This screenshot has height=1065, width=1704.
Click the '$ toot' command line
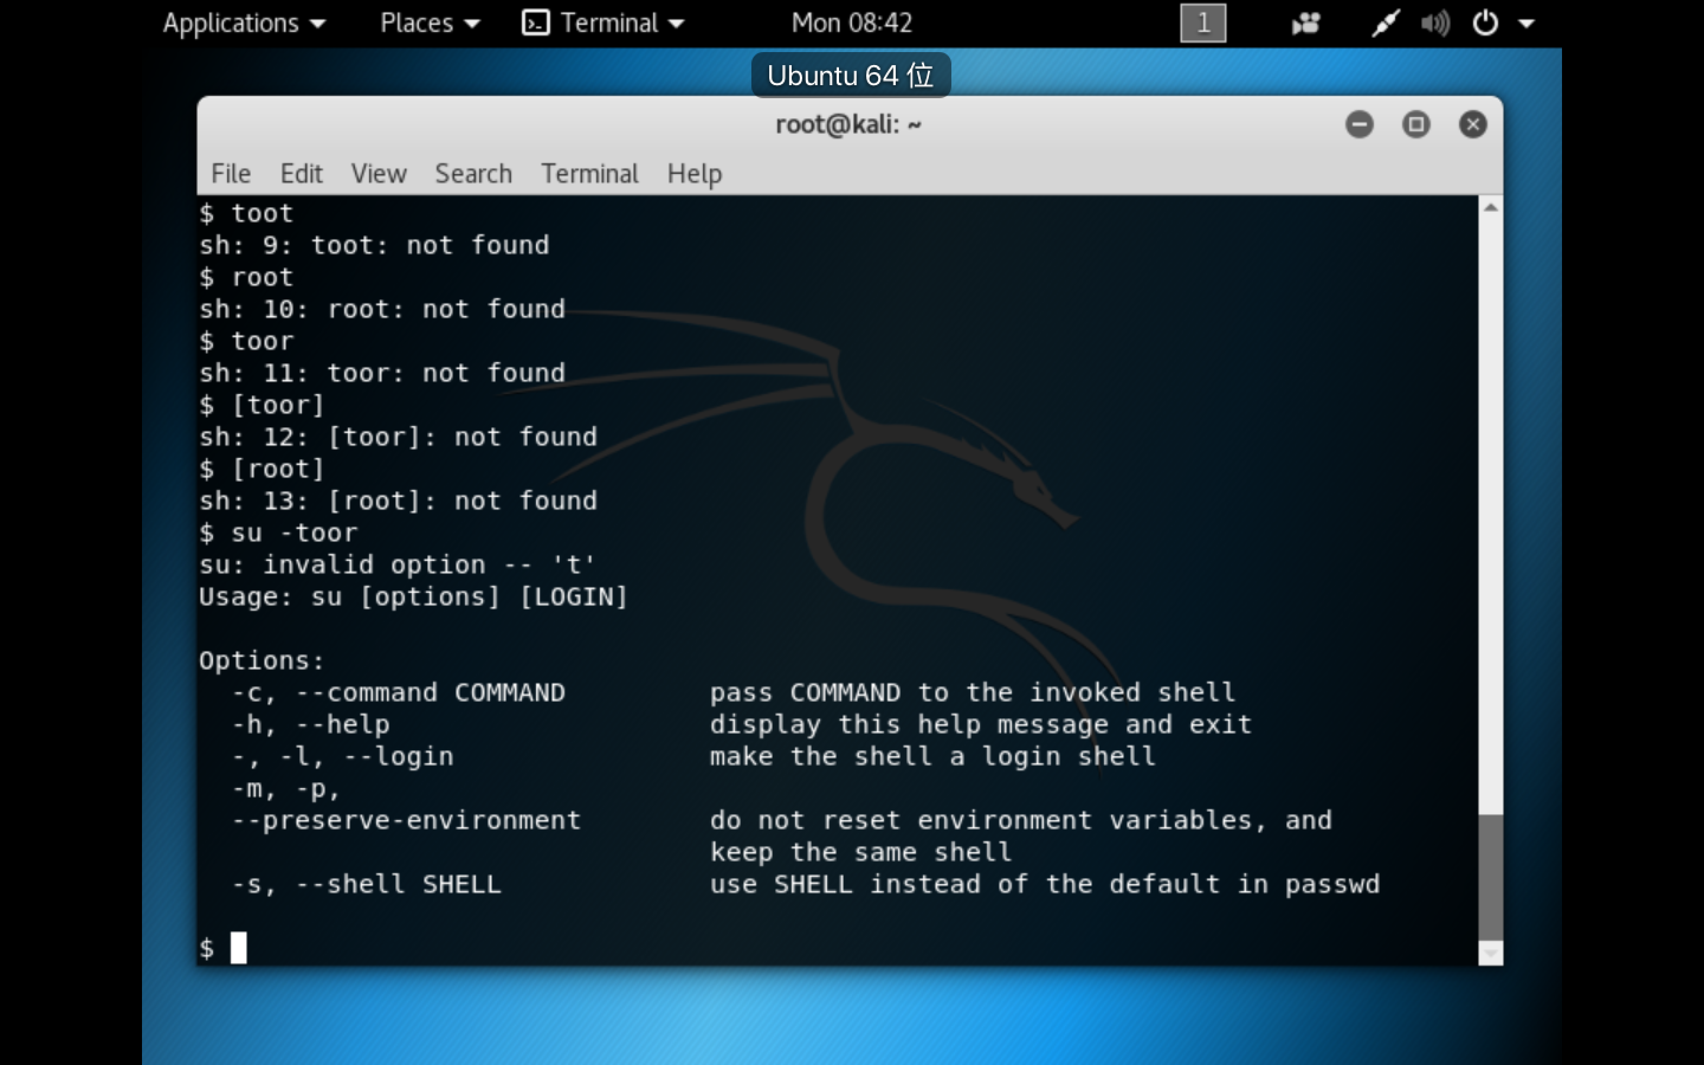[247, 214]
